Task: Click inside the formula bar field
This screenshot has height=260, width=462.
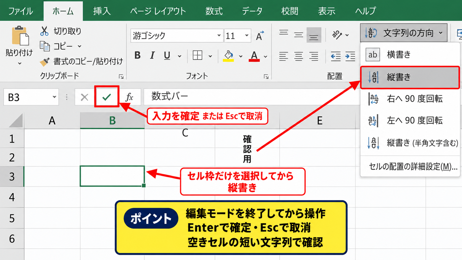Action: click(251, 97)
